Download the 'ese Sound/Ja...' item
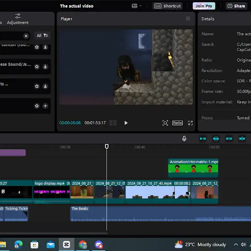This screenshot has width=251, height=251. tap(45, 66)
